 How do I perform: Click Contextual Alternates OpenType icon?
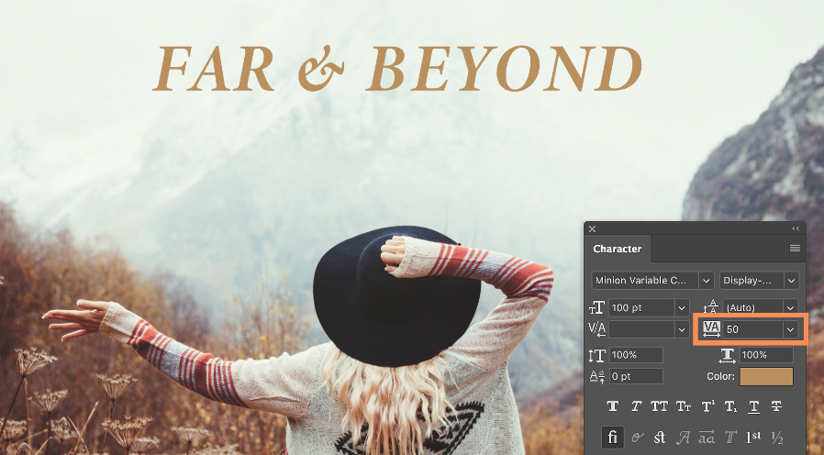point(638,438)
